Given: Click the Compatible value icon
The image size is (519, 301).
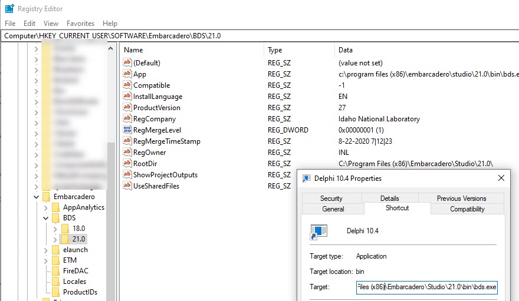Looking at the screenshot, I should tap(127, 85).
